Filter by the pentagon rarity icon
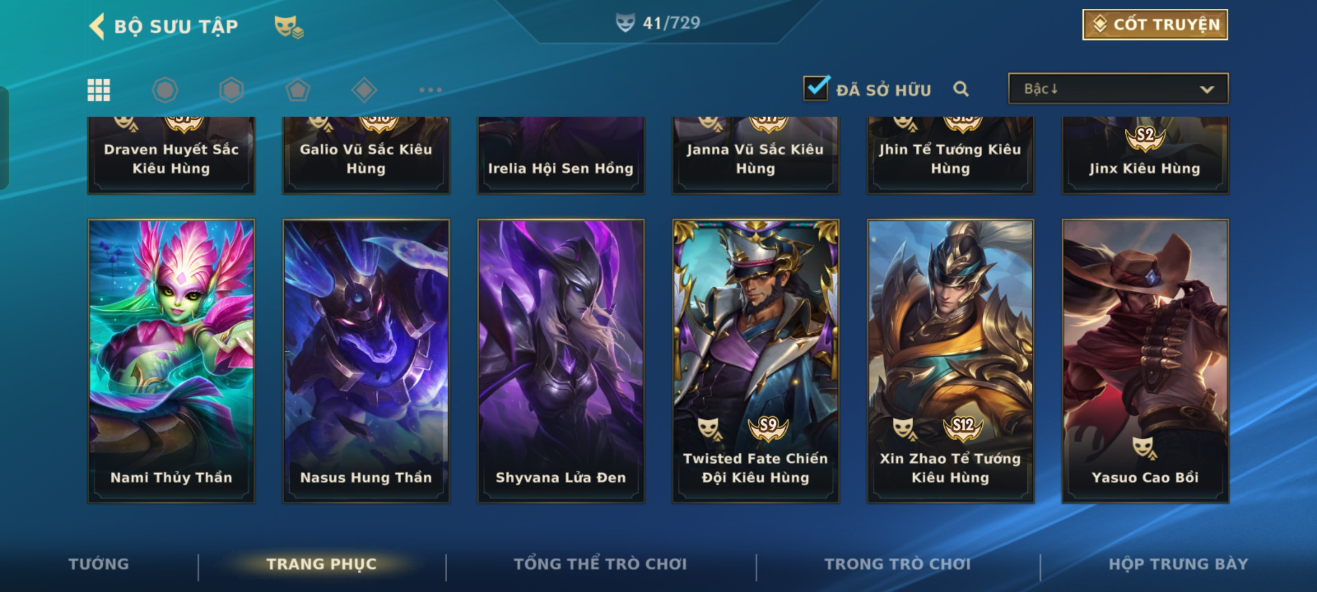Screen dimensions: 1317x592 [298, 90]
